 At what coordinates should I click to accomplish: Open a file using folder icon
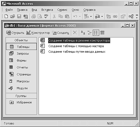[12, 16]
